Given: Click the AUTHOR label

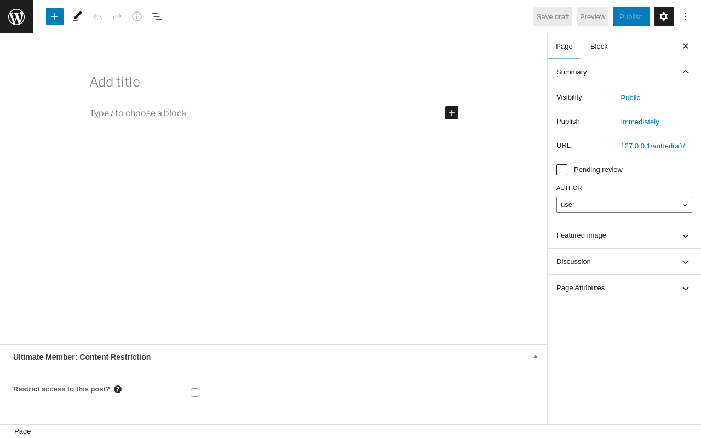Looking at the screenshot, I should 569,188.
